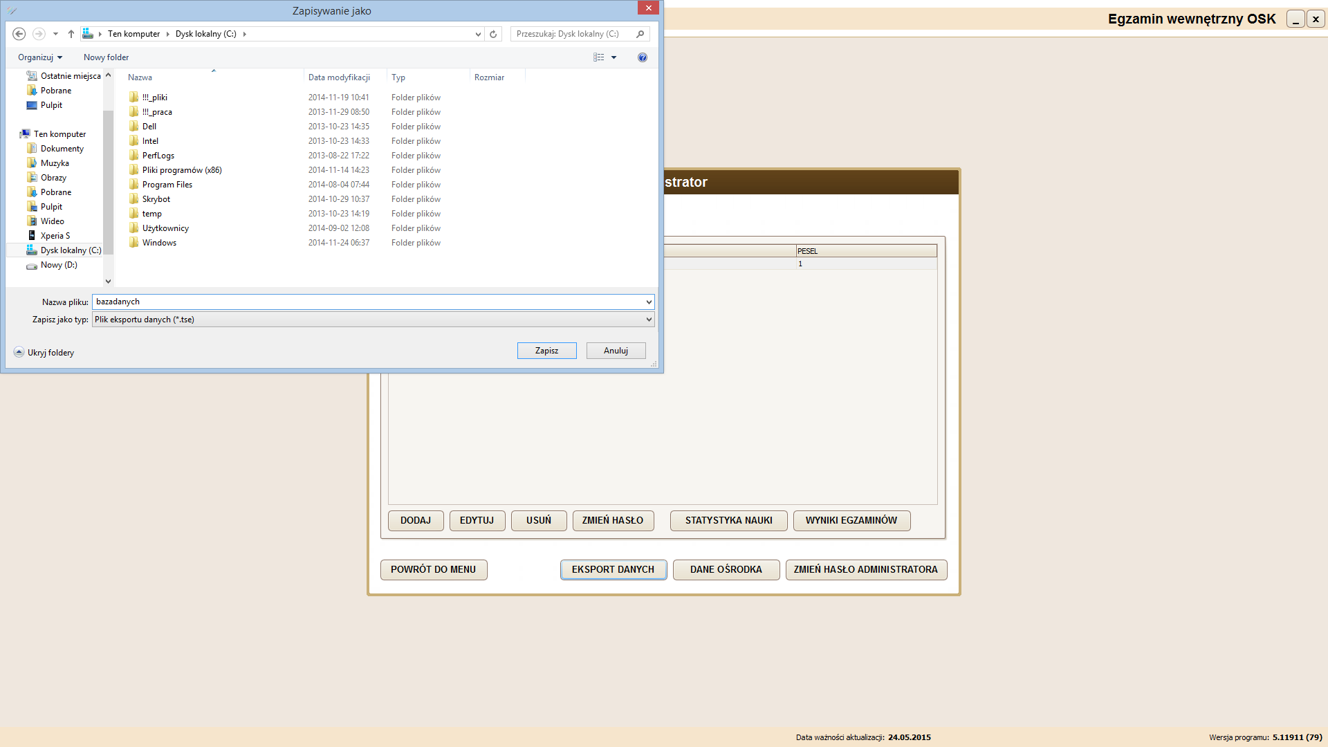The image size is (1328, 747).
Task: Open the Zapisz jako typ combo box
Action: (x=373, y=320)
